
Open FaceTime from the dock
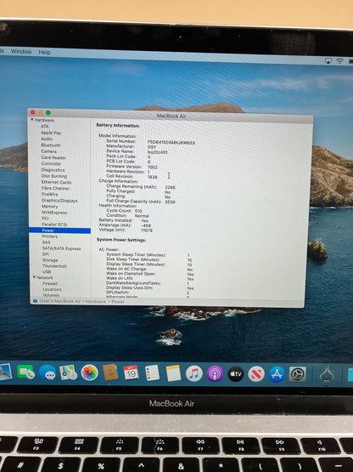[26, 372]
